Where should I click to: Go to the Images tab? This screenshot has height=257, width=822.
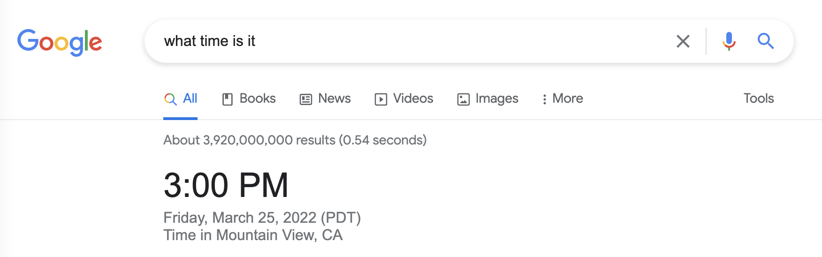tap(496, 98)
